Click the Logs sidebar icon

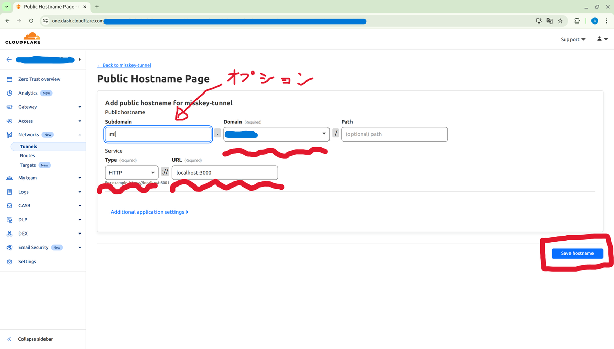pyautogui.click(x=9, y=192)
